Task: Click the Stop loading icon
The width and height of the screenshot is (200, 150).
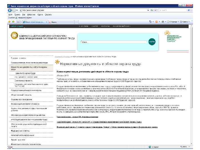Action: click(156, 10)
